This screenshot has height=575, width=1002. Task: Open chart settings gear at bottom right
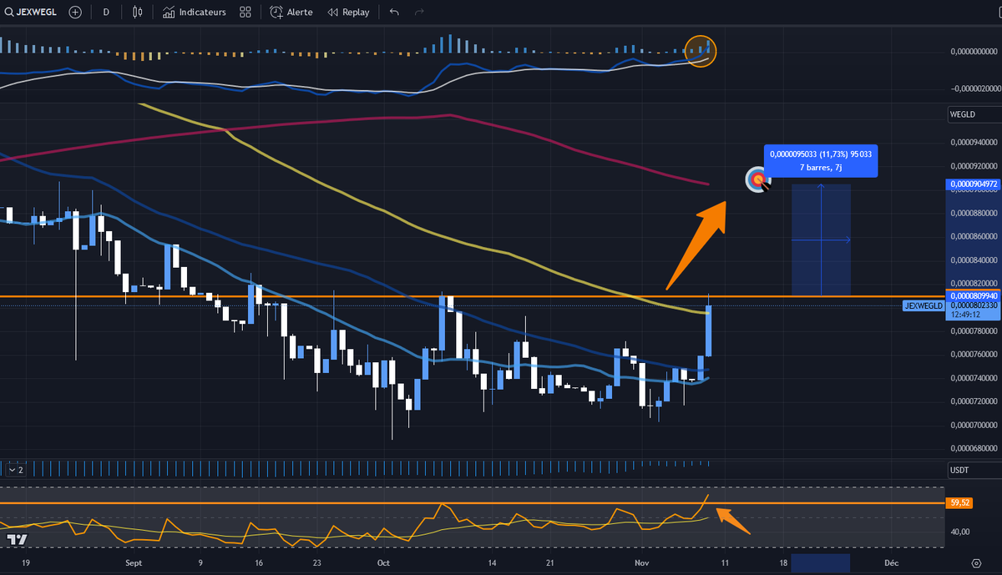click(x=976, y=562)
